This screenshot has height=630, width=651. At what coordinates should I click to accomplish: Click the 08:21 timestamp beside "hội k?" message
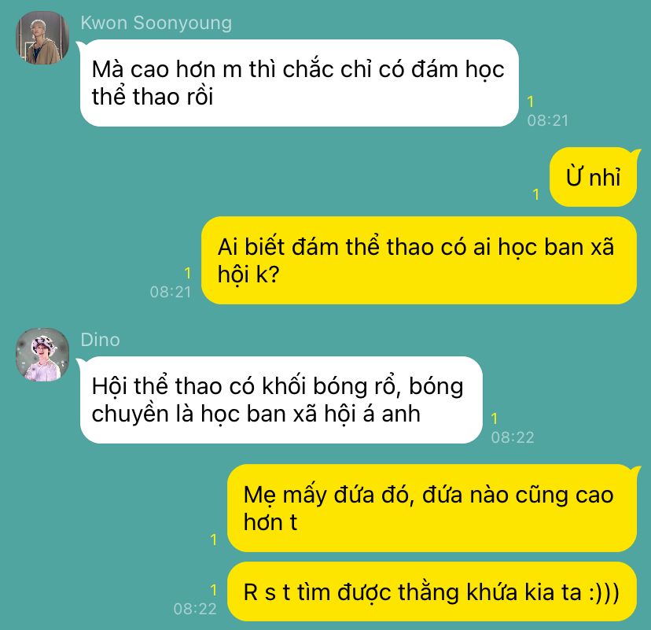click(171, 292)
